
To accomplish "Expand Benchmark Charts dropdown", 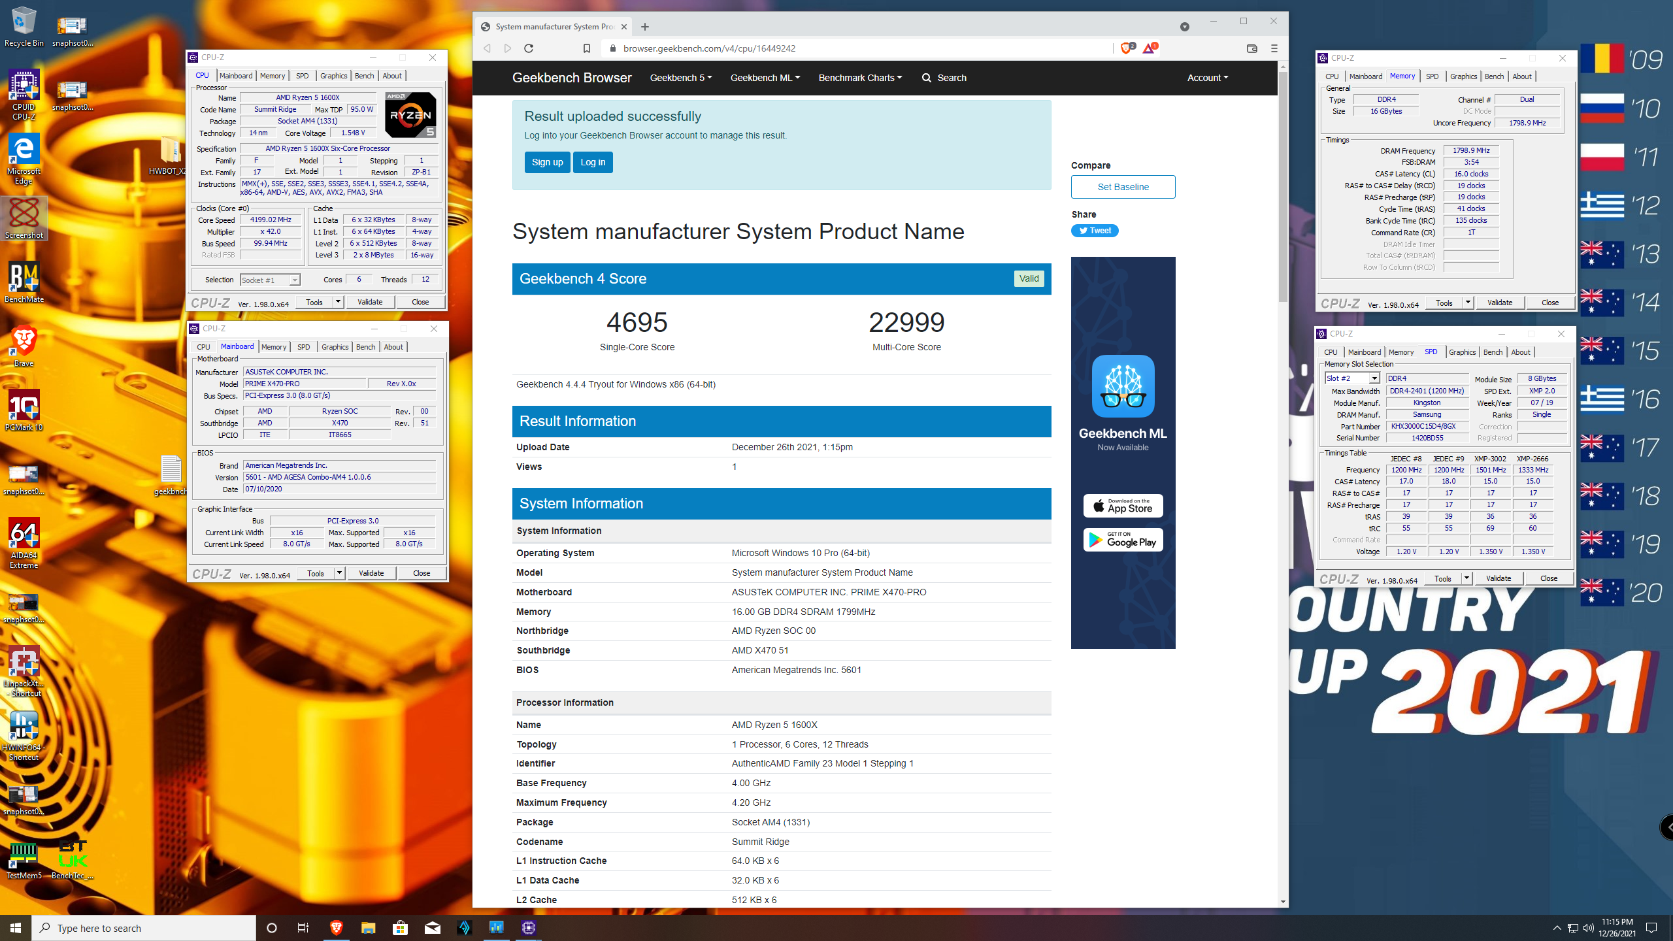I will click(860, 78).
